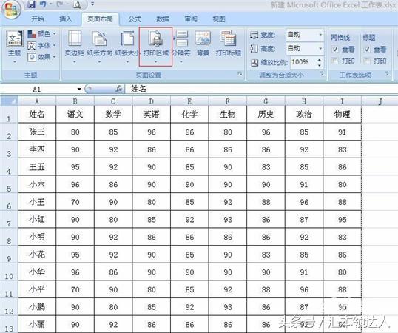Open print preview icon in quick access
Image resolution: width=398 pixels, height=333 pixels.
click(77, 4)
